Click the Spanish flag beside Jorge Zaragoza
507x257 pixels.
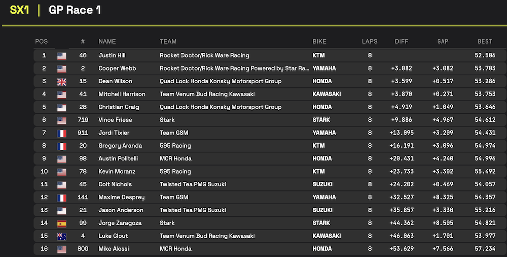pyautogui.click(x=61, y=223)
